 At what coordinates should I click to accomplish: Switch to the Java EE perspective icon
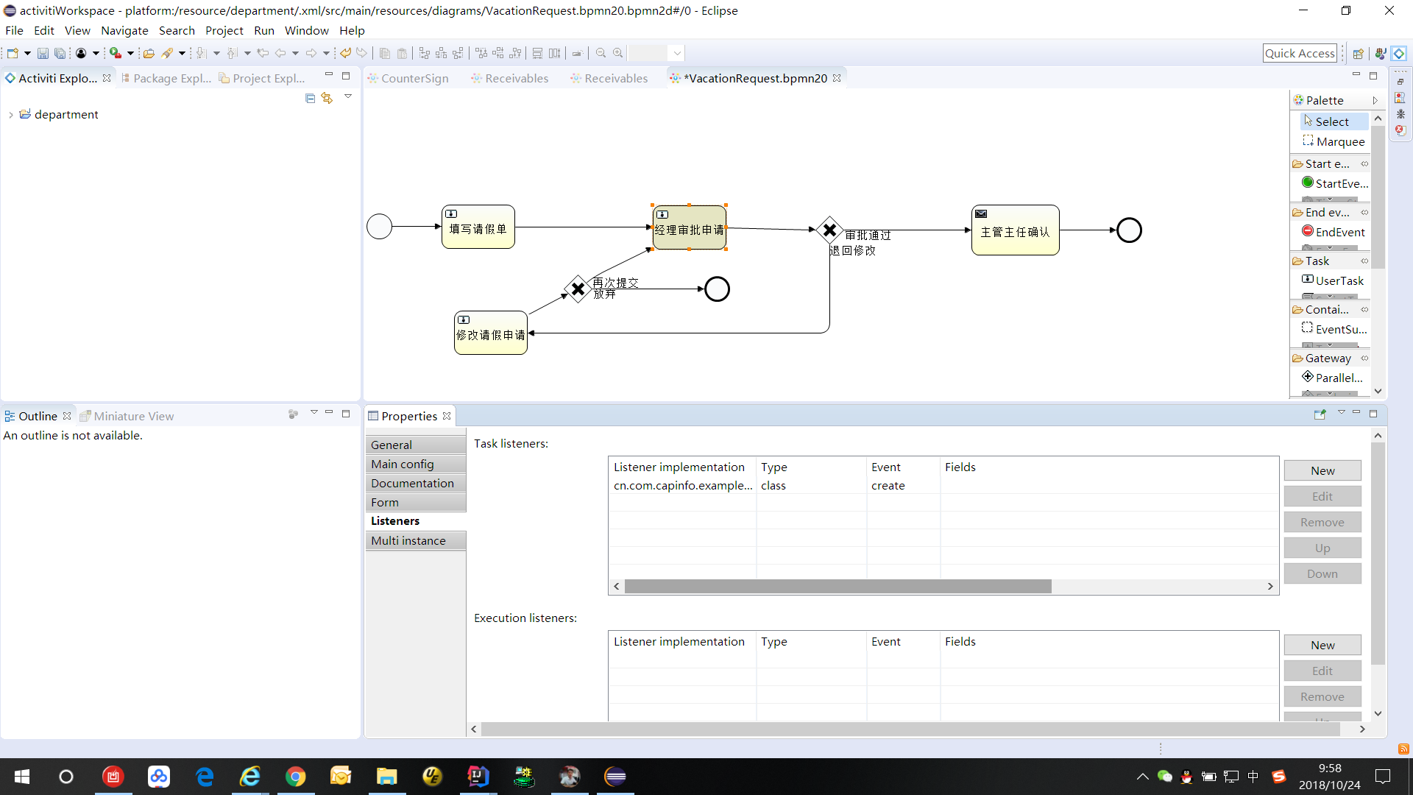tap(1381, 53)
